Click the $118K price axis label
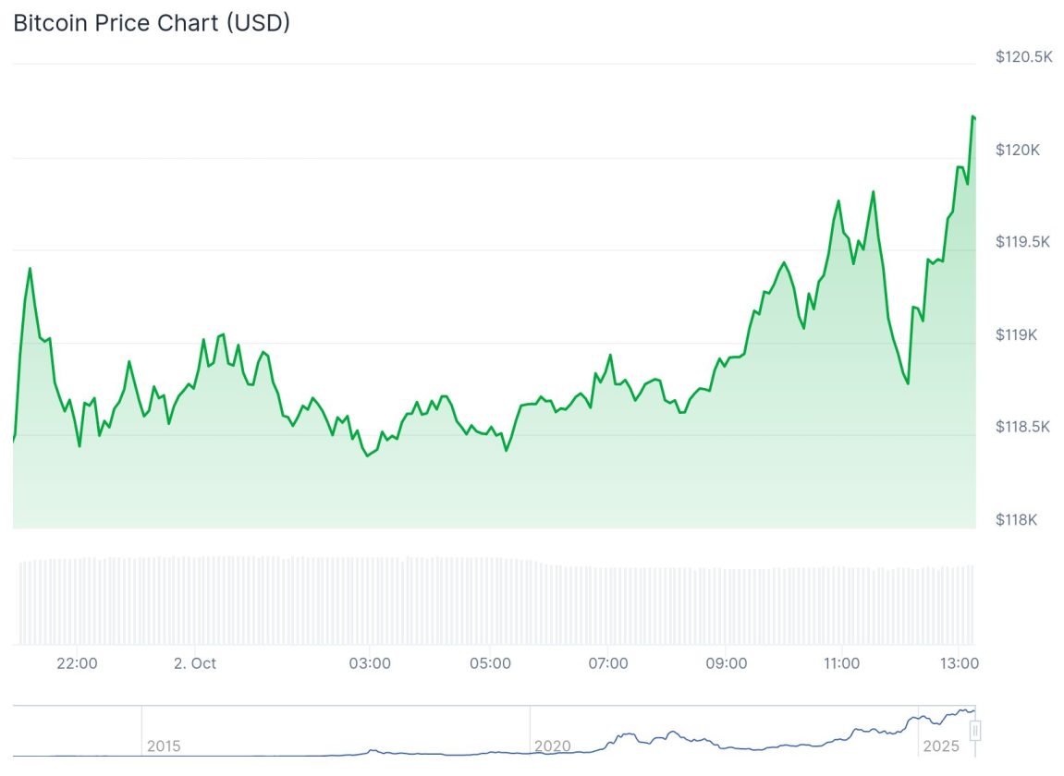Screen dimensions: 1064x776 (x=1017, y=519)
